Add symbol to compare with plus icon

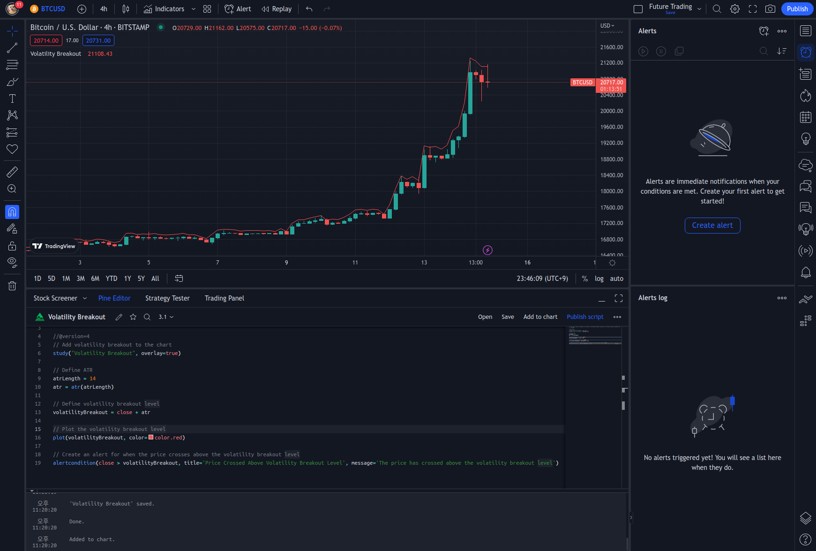click(82, 9)
